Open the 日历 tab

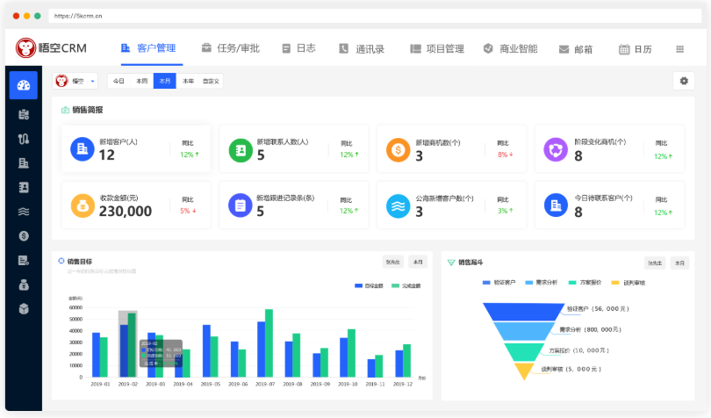click(636, 49)
